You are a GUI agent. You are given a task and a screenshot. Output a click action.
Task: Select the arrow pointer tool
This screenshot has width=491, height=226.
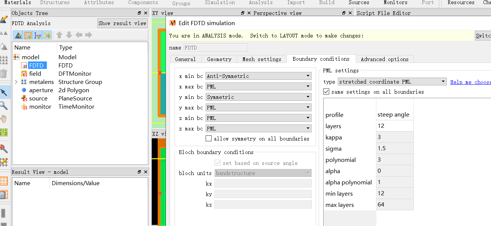(4, 92)
